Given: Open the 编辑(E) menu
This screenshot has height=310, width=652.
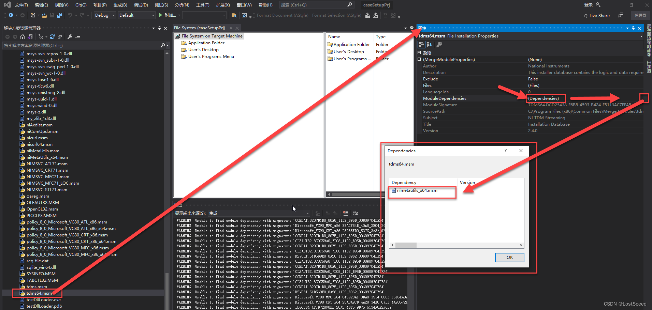Looking at the screenshot, I should point(41,5).
